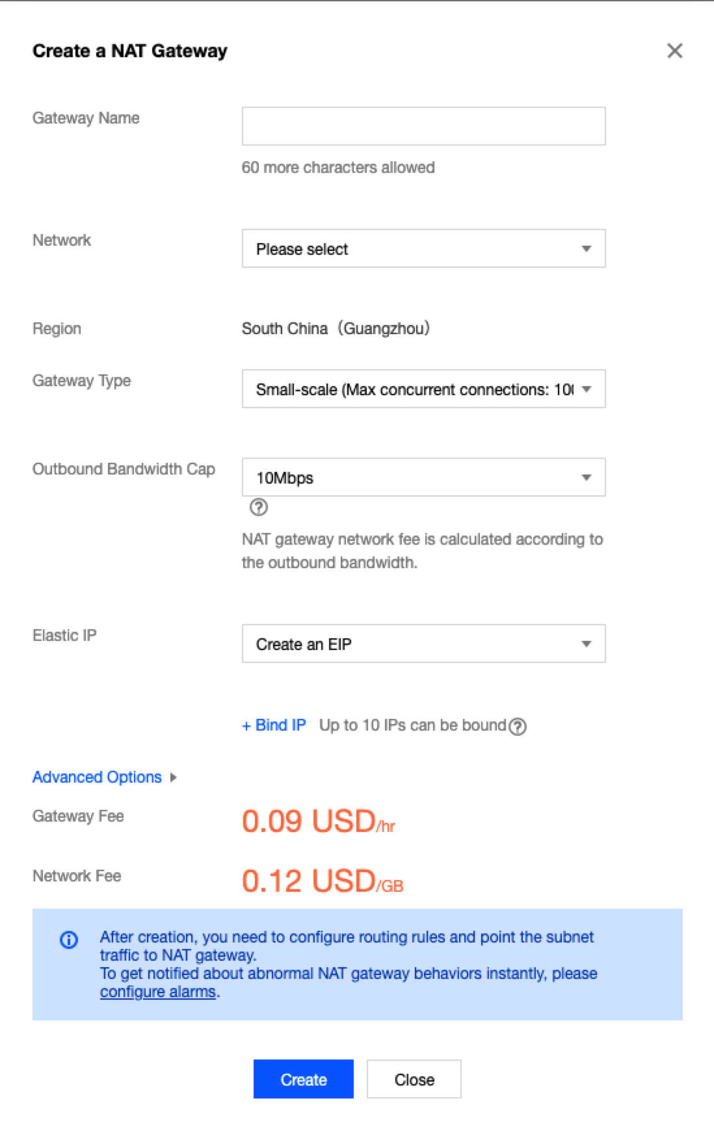Focus the Gateway Name text field
This screenshot has width=714, height=1131.
point(424,126)
